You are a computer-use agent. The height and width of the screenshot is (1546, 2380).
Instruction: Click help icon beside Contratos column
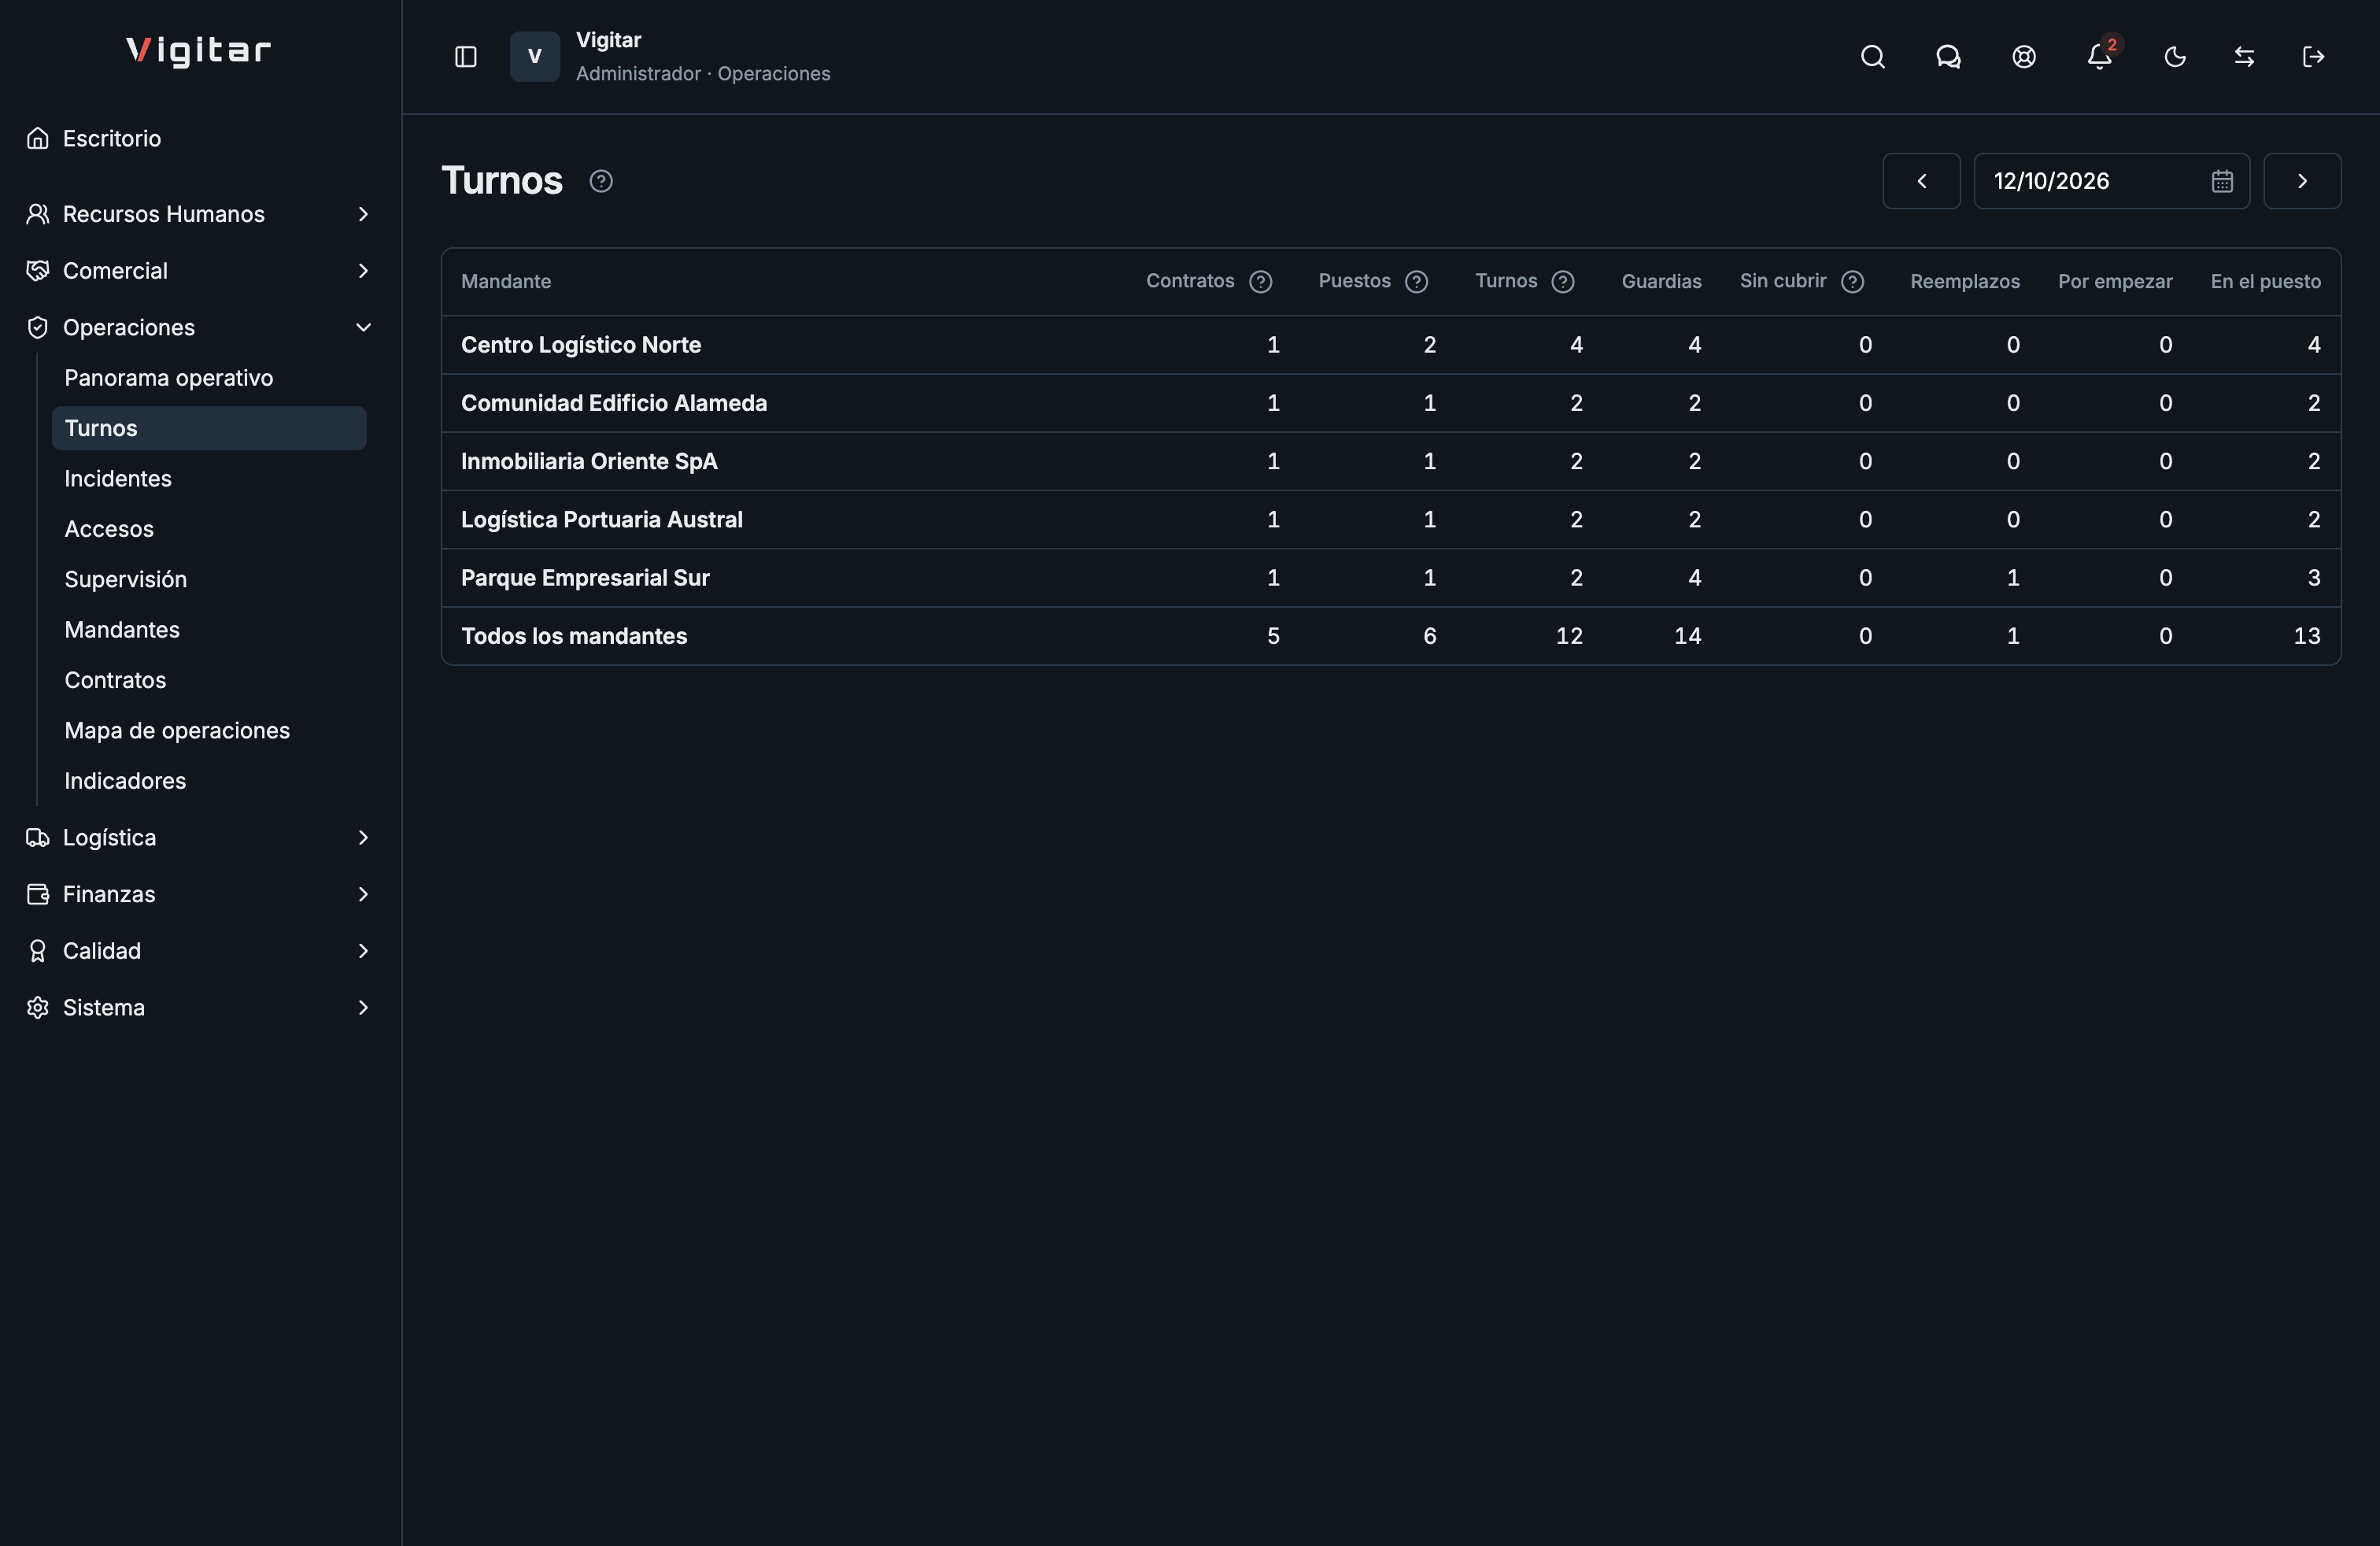tap(1261, 282)
